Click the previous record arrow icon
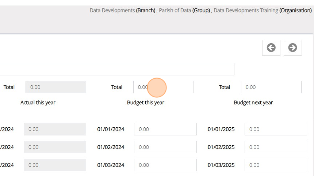The image size is (314, 176). [x=271, y=48]
